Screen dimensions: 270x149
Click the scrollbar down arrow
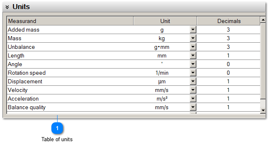coord(263,110)
